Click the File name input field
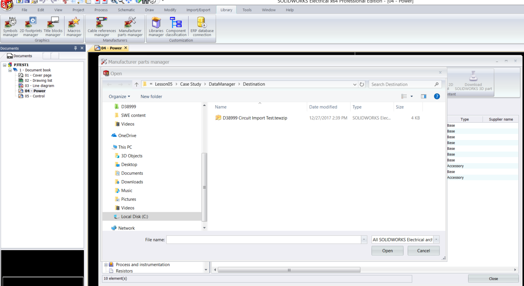The width and height of the screenshot is (524, 286). tap(264, 240)
